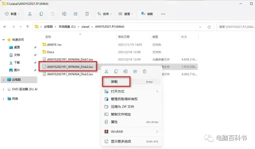Open the three-dots See more menu
This screenshot has width=255, height=149.
(163, 14)
